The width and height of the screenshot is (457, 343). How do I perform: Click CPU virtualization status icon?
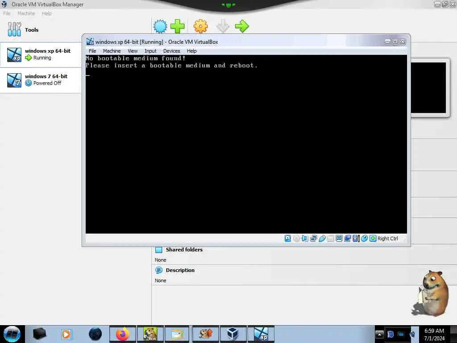356,238
